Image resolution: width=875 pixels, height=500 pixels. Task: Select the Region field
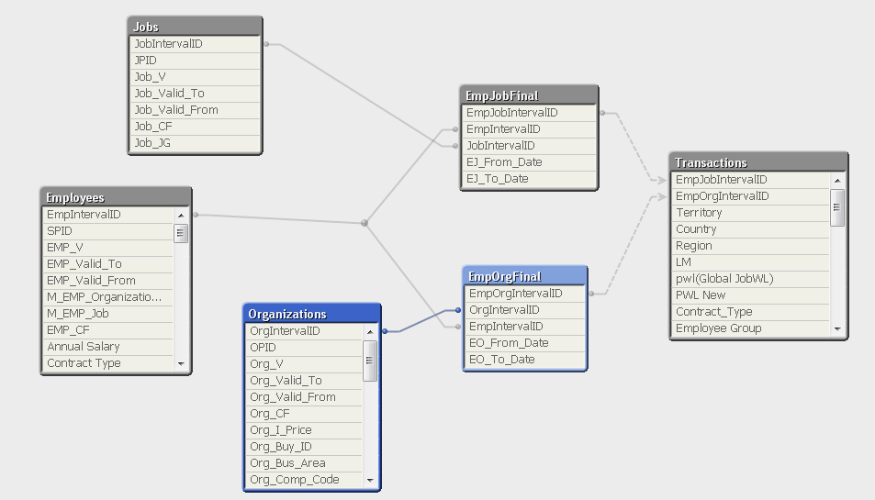[x=751, y=246]
